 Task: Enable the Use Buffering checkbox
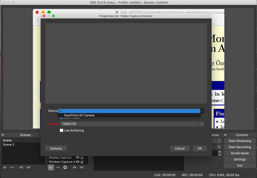coord(61,130)
